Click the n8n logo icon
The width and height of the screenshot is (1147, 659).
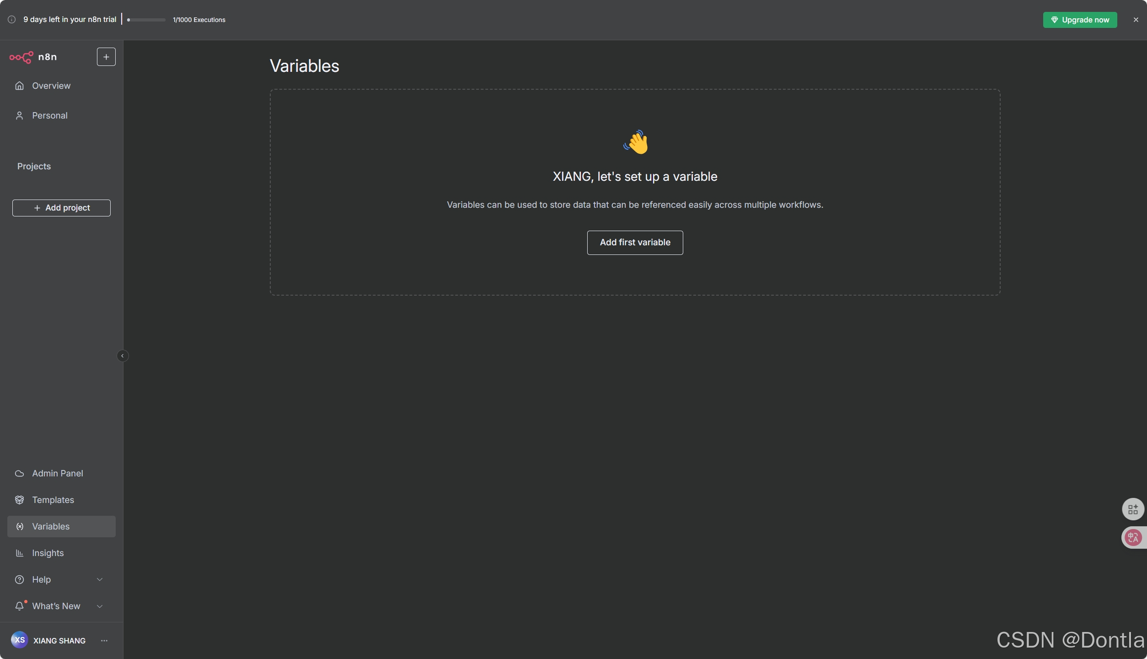coord(21,57)
